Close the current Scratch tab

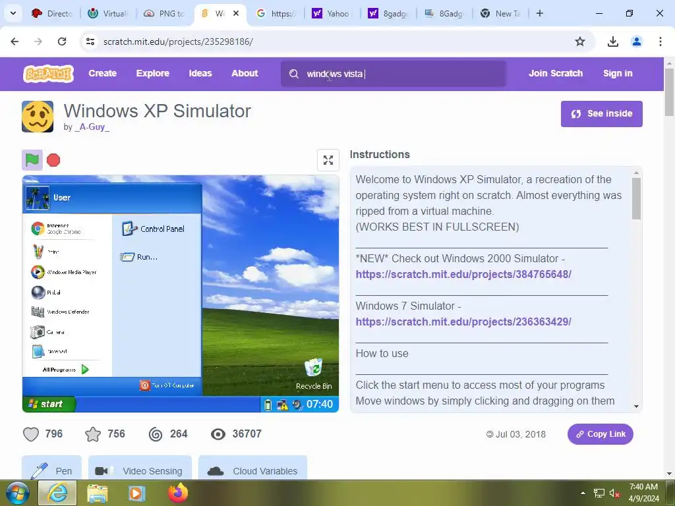236,13
